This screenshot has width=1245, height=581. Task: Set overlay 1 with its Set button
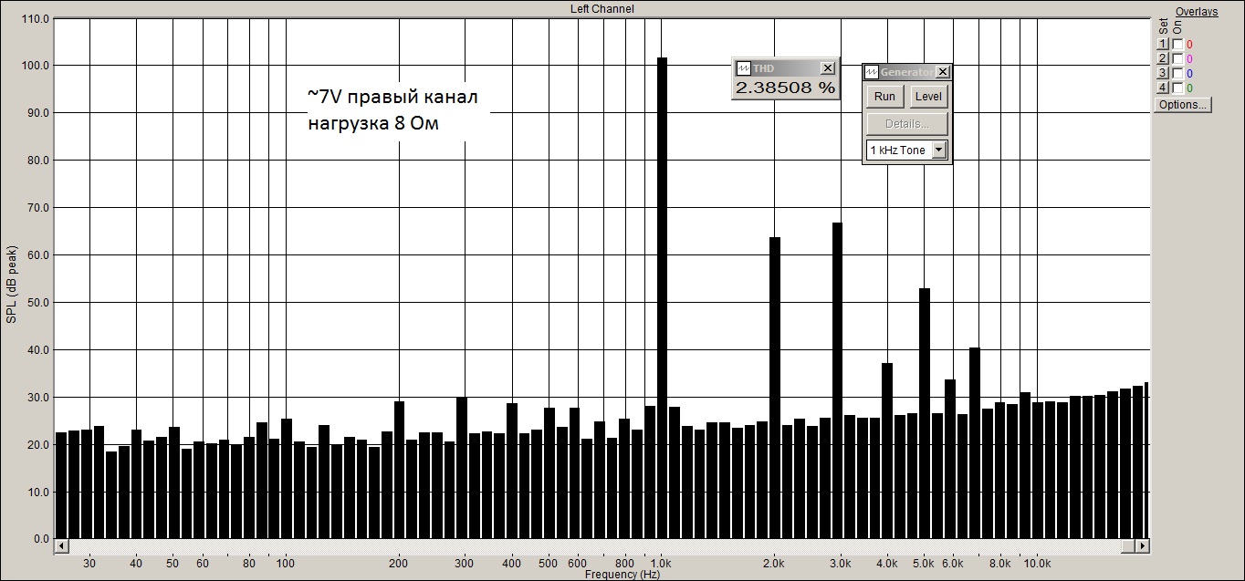tap(1163, 45)
